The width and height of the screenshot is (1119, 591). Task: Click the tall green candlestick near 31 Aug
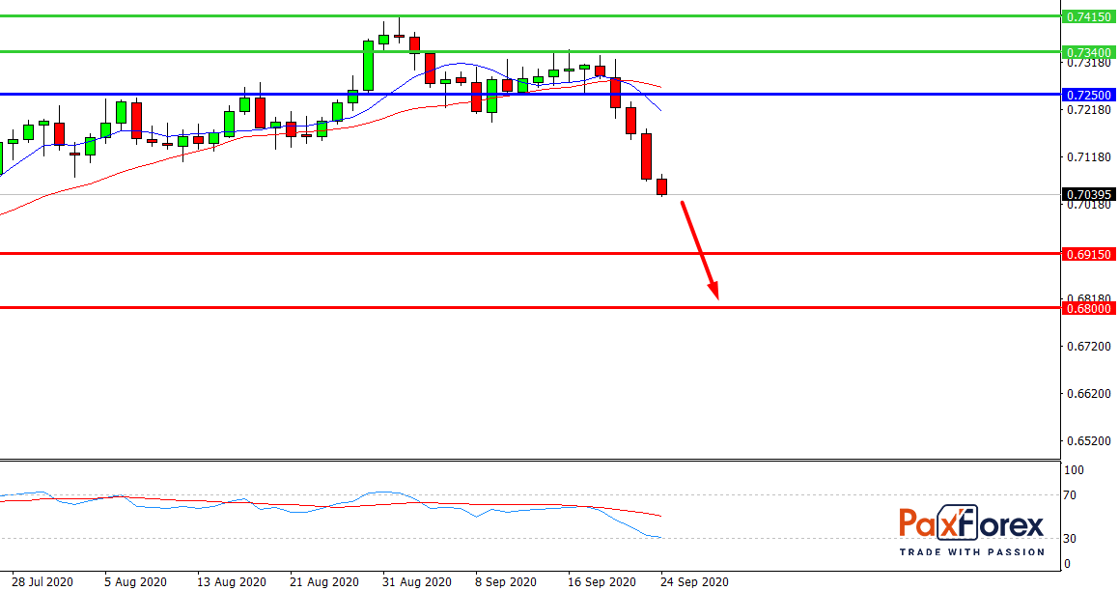coord(368,66)
